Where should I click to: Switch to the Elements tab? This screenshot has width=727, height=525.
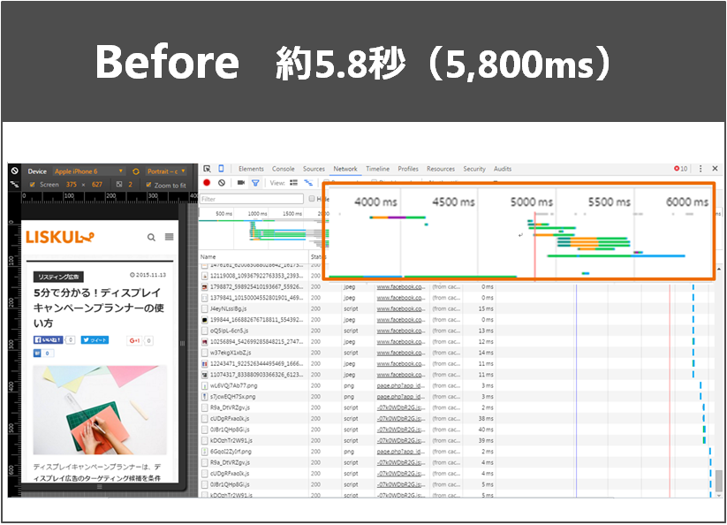tap(251, 169)
